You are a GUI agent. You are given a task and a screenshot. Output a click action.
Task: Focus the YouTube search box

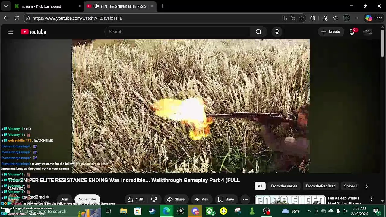[177, 32]
